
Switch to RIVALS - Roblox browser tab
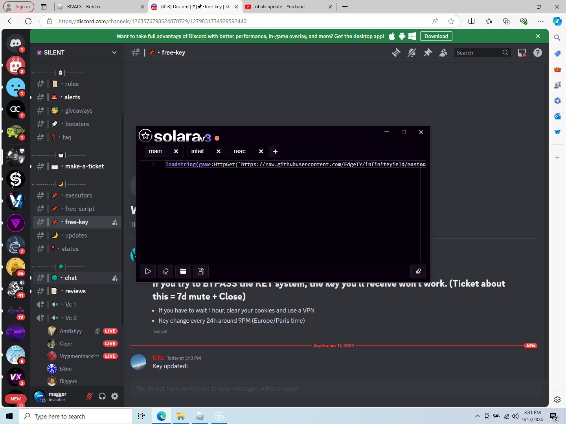coord(100,7)
